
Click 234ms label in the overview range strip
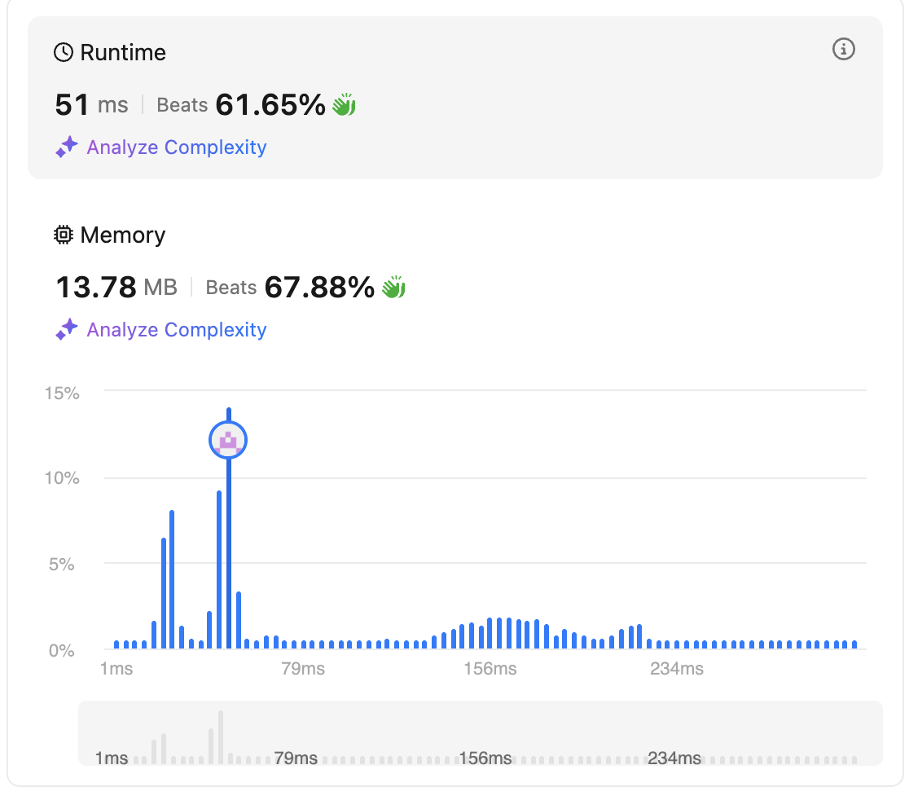pyautogui.click(x=674, y=758)
